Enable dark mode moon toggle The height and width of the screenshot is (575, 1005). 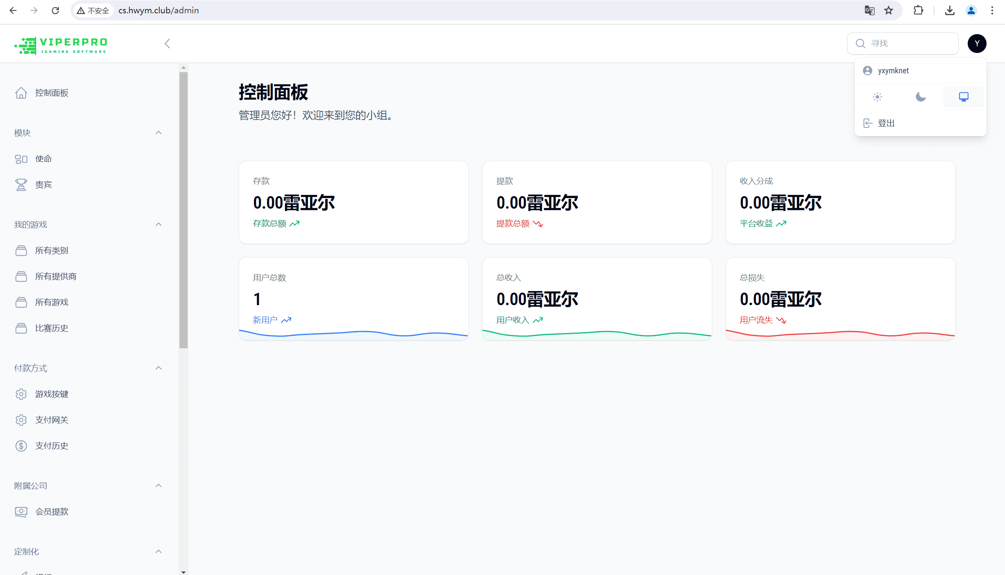coord(921,97)
